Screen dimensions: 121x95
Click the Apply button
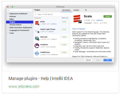click(x=98, y=60)
